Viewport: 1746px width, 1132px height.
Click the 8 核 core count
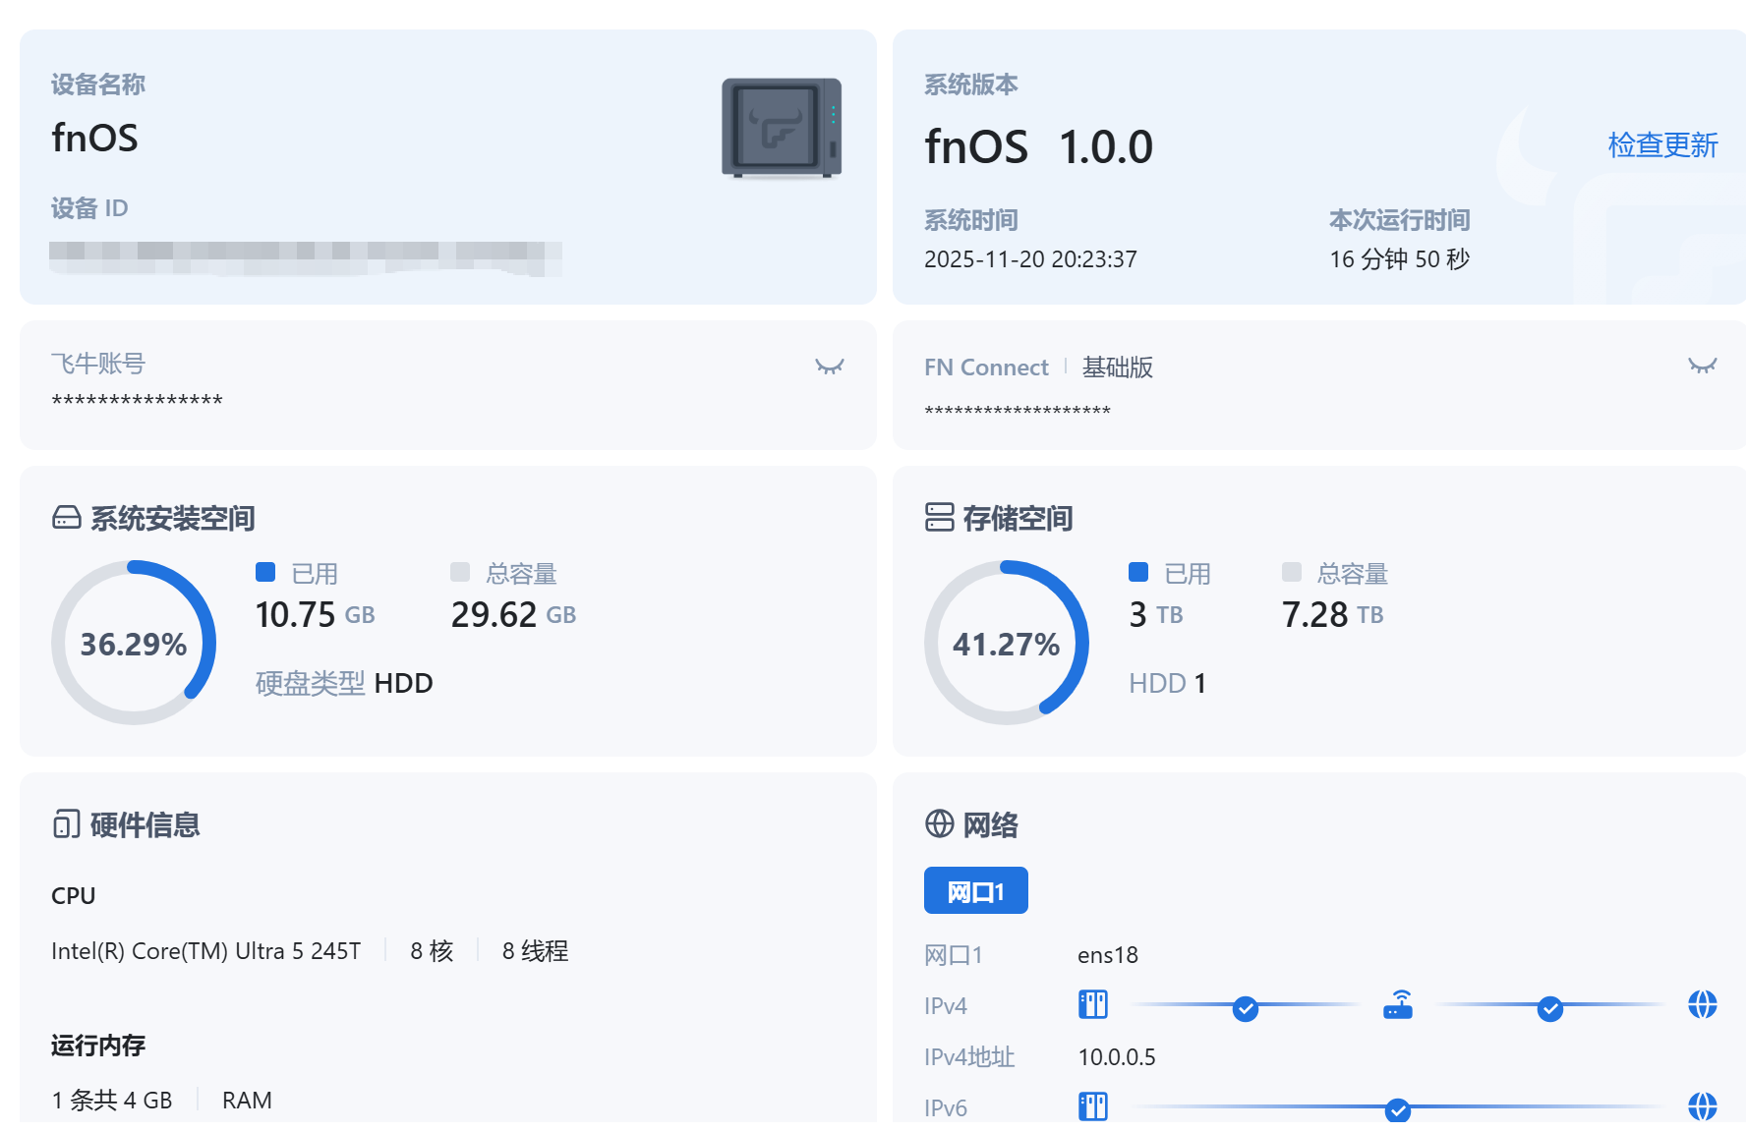pyautogui.click(x=432, y=951)
